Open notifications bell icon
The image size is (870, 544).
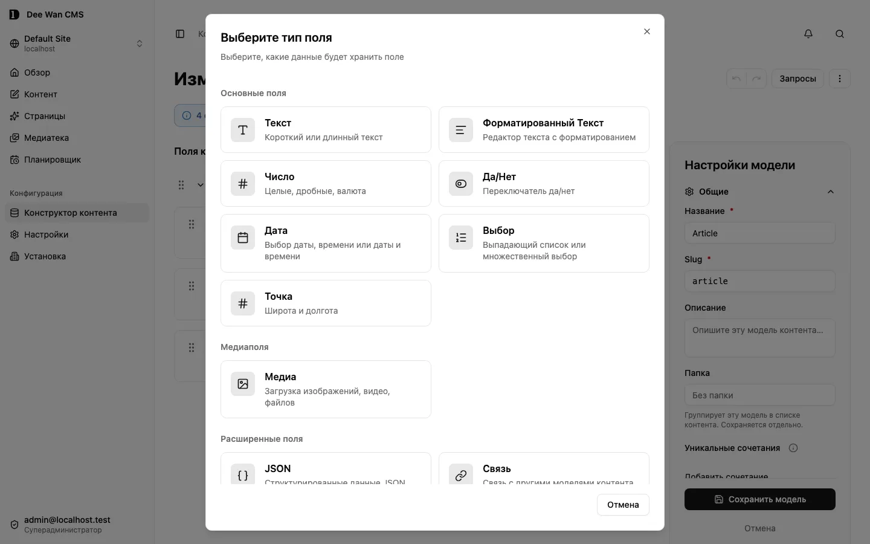808,34
